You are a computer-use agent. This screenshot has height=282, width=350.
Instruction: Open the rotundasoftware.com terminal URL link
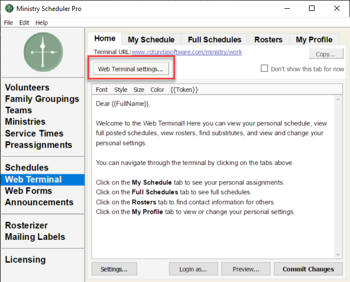(187, 52)
